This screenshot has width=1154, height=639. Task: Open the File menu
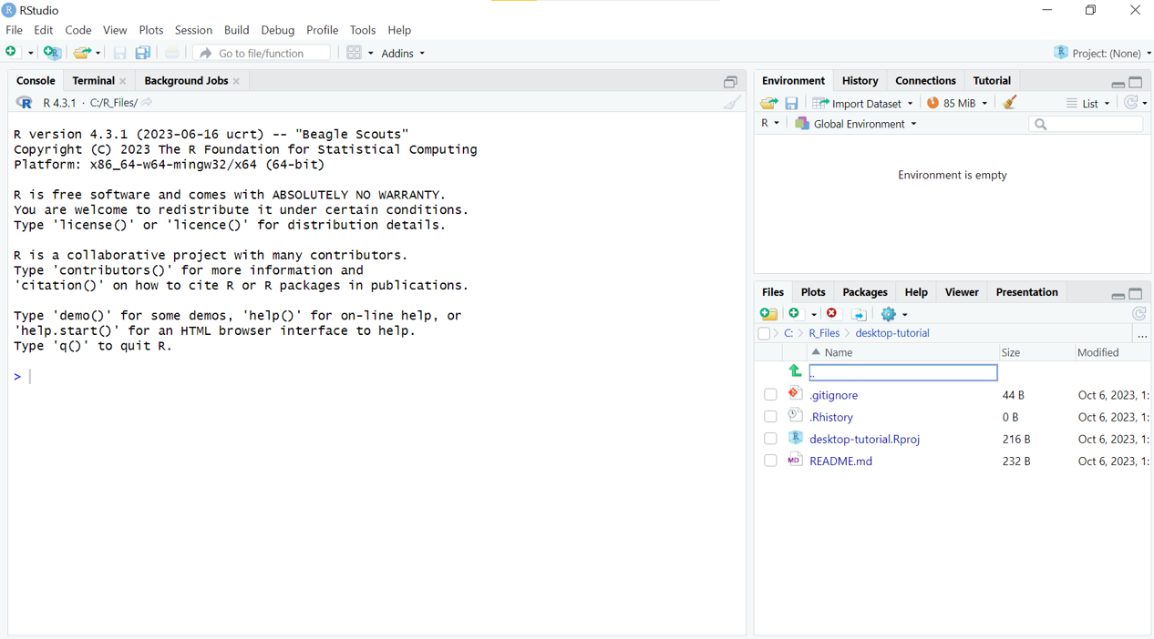[x=14, y=30]
